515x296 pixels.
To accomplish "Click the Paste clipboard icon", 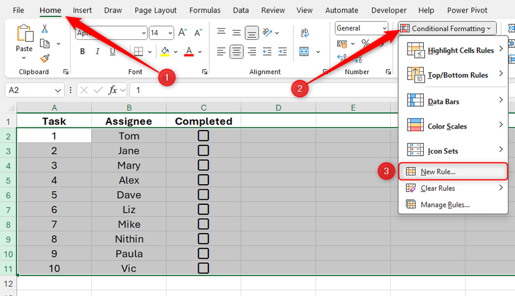I will coord(24,37).
